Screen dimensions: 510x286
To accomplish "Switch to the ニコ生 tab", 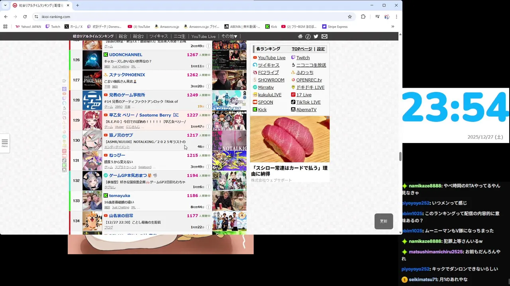I will tap(179, 36).
